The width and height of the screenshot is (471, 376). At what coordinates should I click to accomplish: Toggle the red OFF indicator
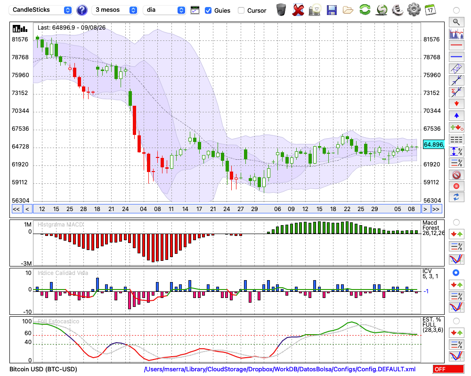coord(448,369)
